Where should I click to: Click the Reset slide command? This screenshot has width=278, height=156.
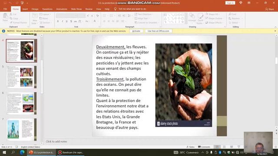click(44, 18)
